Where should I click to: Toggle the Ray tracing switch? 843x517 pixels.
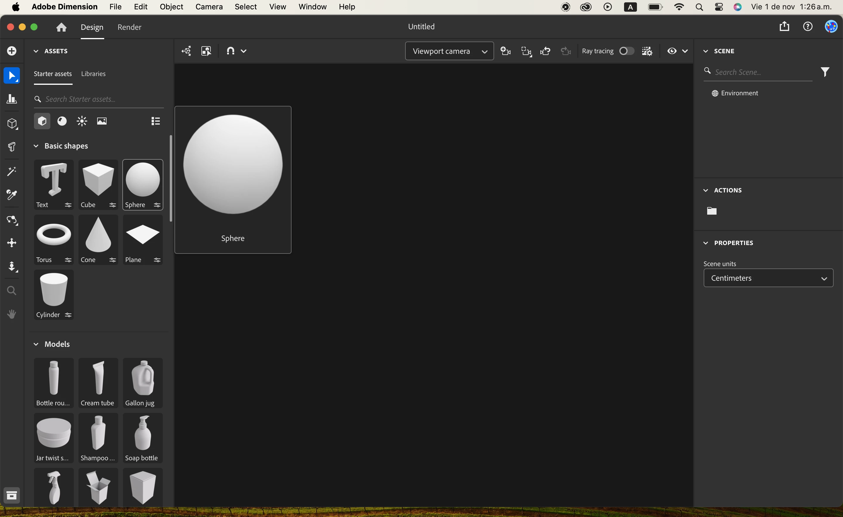(x=626, y=51)
